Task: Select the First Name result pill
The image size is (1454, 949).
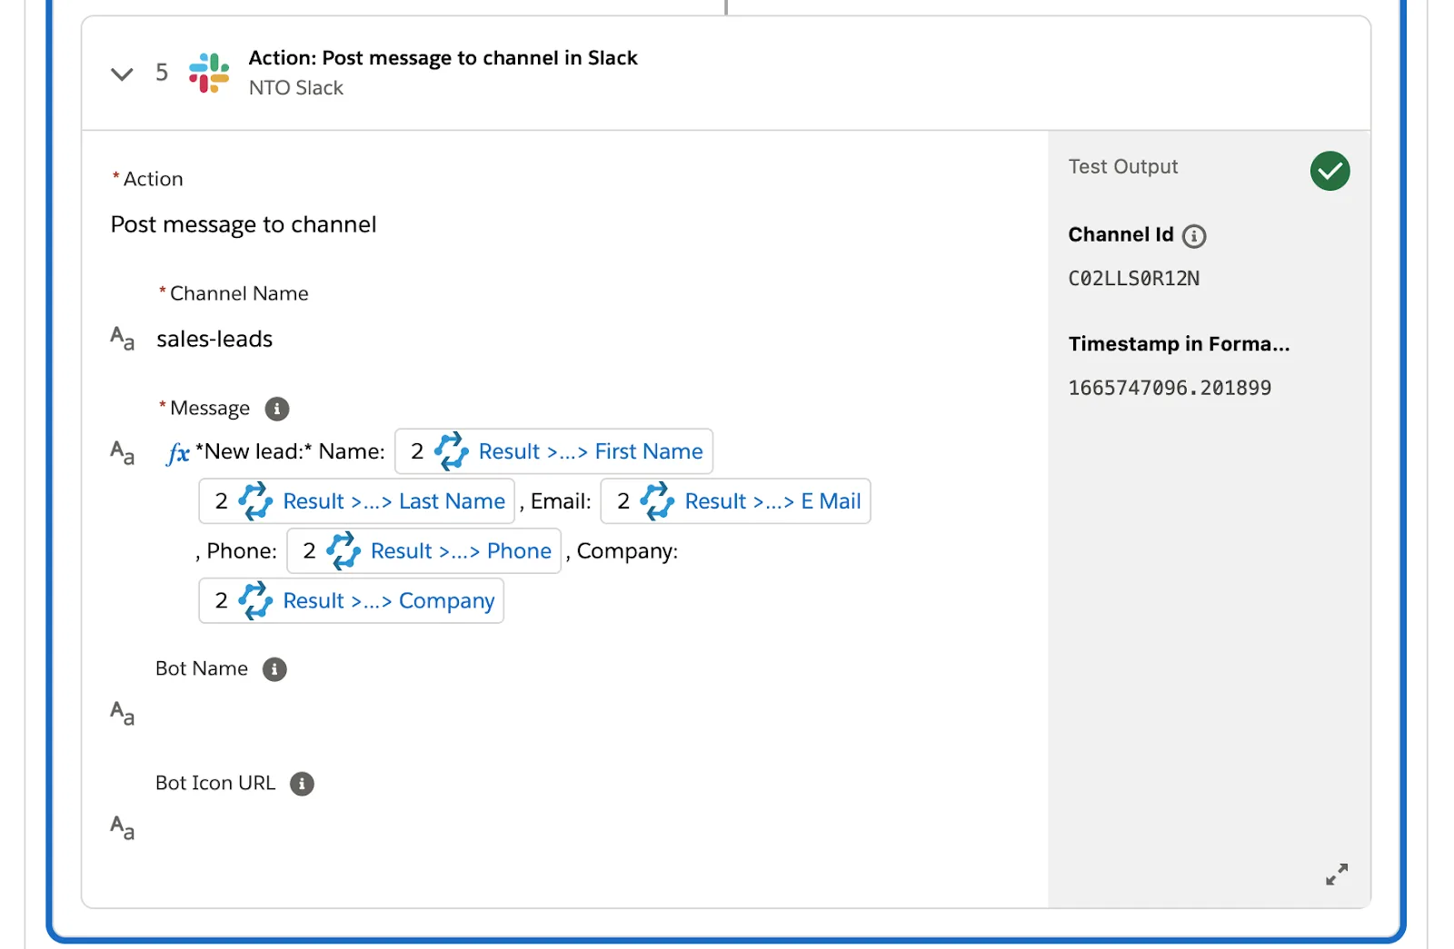Action: coord(553,451)
